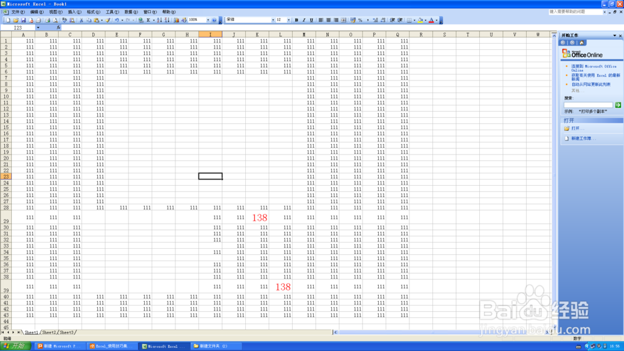Toggle Align Left

click(321, 20)
